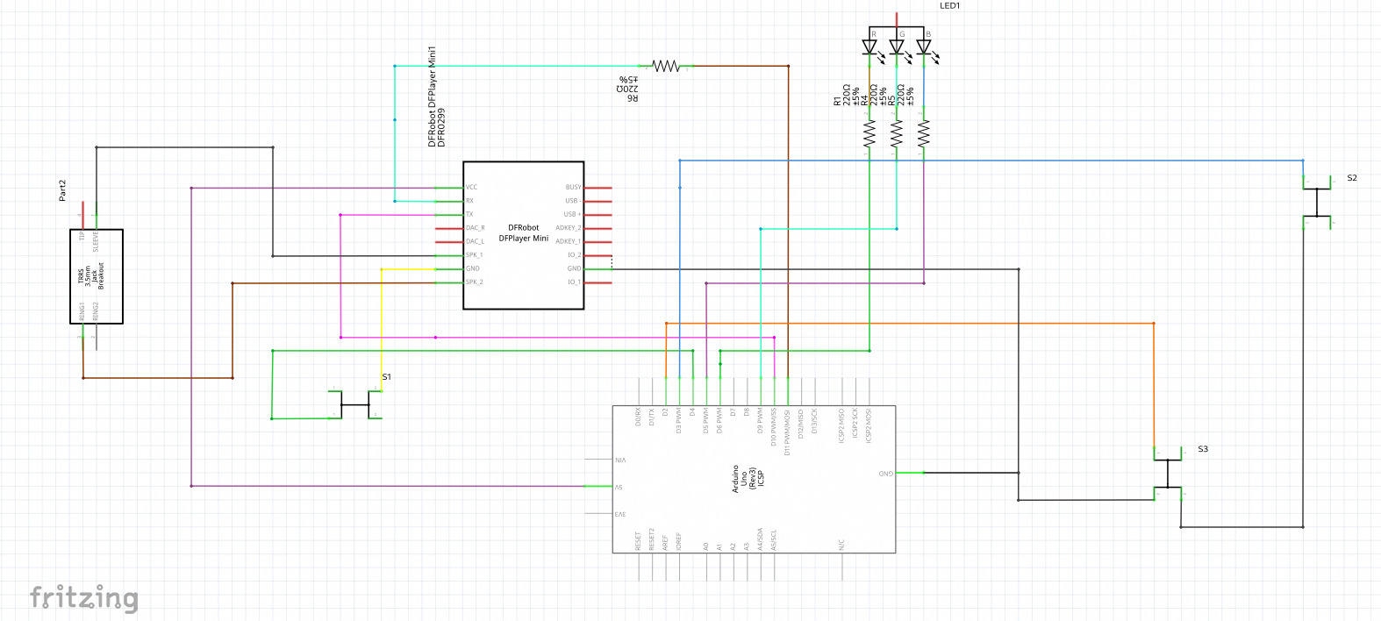The image size is (1381, 621).
Task: Click the DFPlayer GND pin next to IO_2
Action: point(574,269)
